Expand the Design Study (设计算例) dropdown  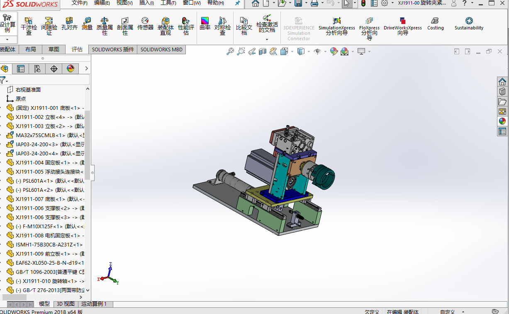[8, 40]
